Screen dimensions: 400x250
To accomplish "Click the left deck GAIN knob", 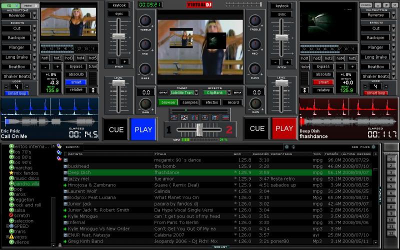I will point(145,103).
